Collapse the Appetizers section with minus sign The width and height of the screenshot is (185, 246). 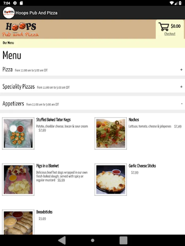[x=182, y=104]
